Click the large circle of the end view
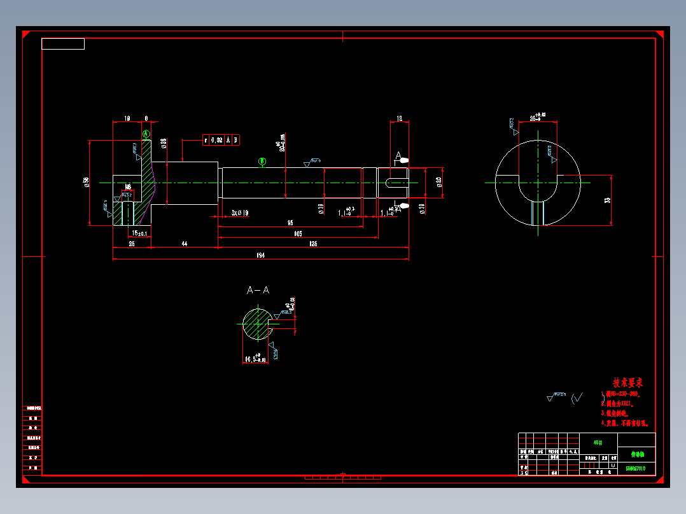 pos(538,183)
